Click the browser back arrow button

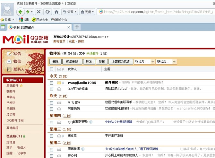point(21,12)
